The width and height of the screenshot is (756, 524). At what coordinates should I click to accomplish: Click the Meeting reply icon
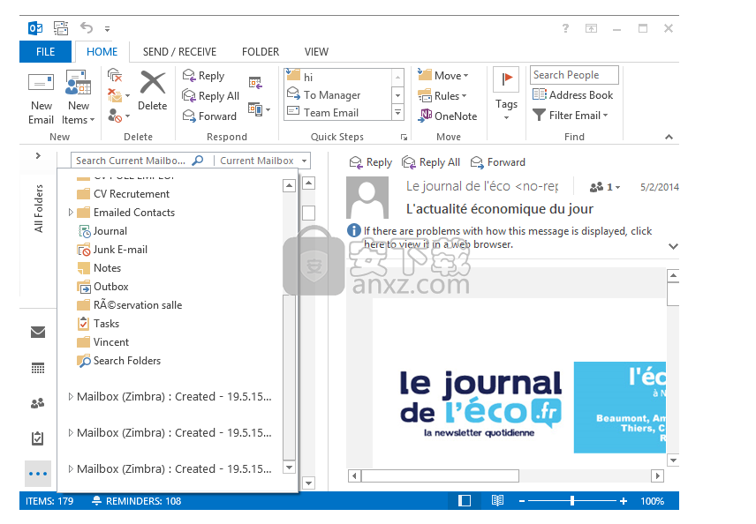pos(255,83)
